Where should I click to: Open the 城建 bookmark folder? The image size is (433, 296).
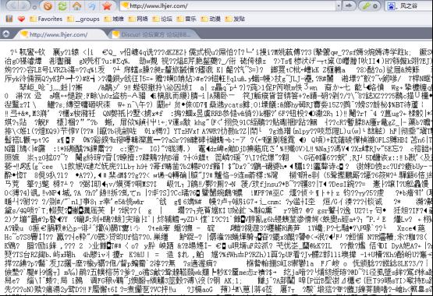point(114,19)
